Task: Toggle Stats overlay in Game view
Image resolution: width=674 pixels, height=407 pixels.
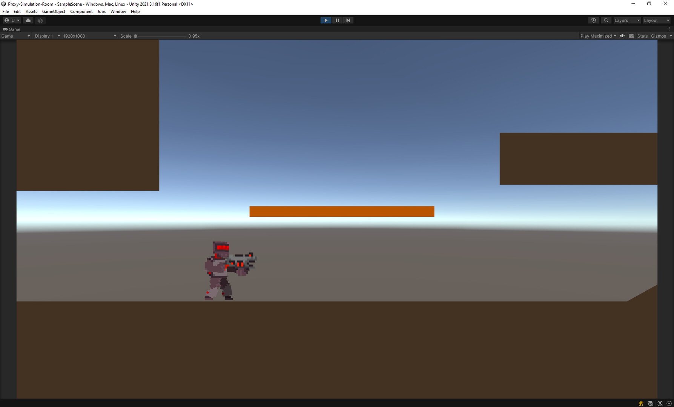Action: click(642, 36)
